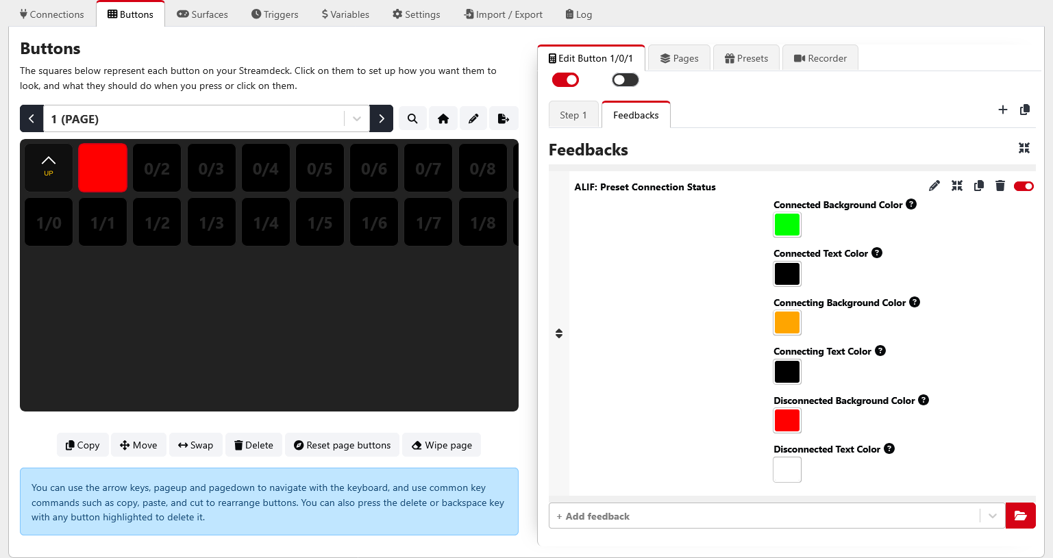
Task: Duplicate the ALIF Preset Connection Status feedback
Action: click(979, 186)
